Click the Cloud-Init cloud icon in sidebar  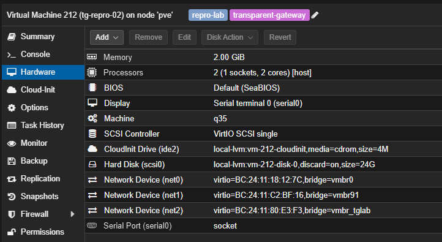pos(12,89)
